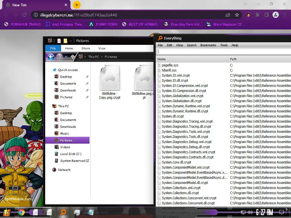Click the Everything search input field
The height and width of the screenshot is (218, 291).
pyautogui.click(x=224, y=52)
